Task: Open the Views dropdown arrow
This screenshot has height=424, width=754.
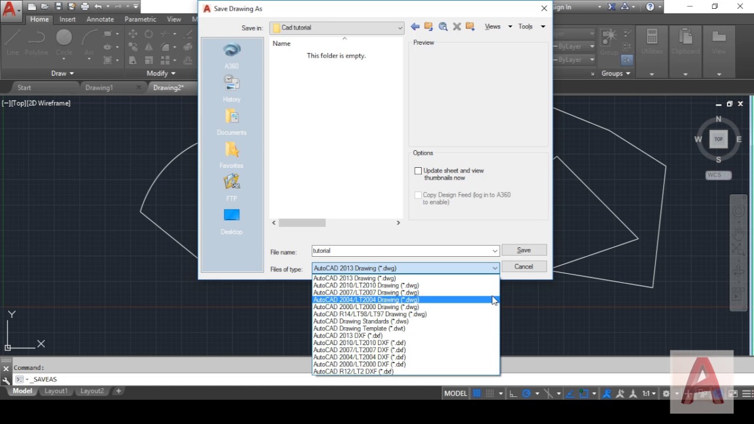Action: click(510, 26)
